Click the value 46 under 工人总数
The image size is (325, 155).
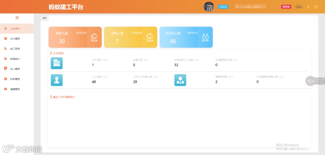tap(94, 82)
